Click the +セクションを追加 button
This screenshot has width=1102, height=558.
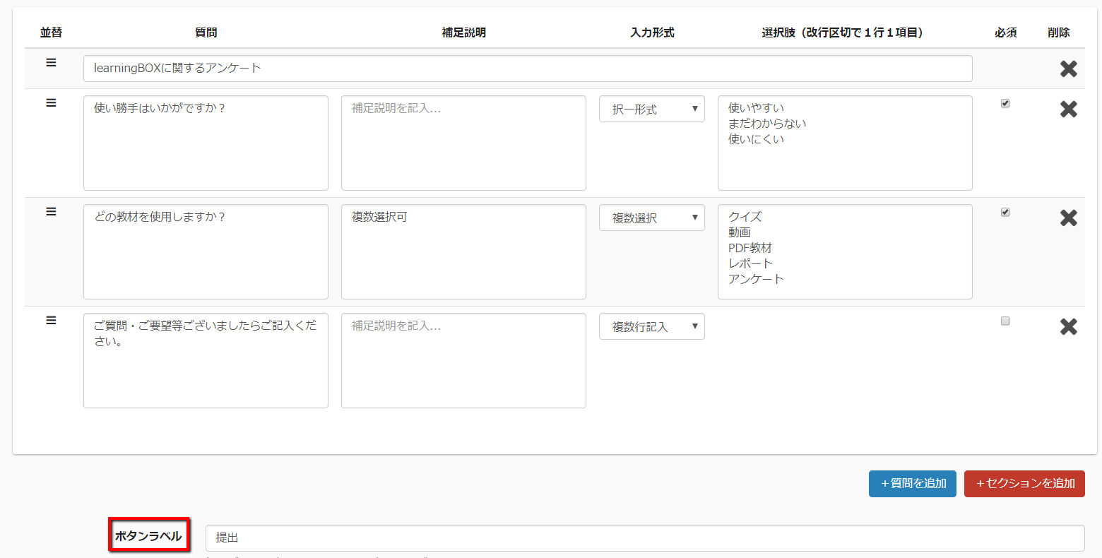[1024, 484]
